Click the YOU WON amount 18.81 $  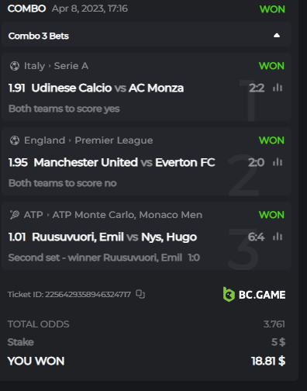[x=268, y=361]
